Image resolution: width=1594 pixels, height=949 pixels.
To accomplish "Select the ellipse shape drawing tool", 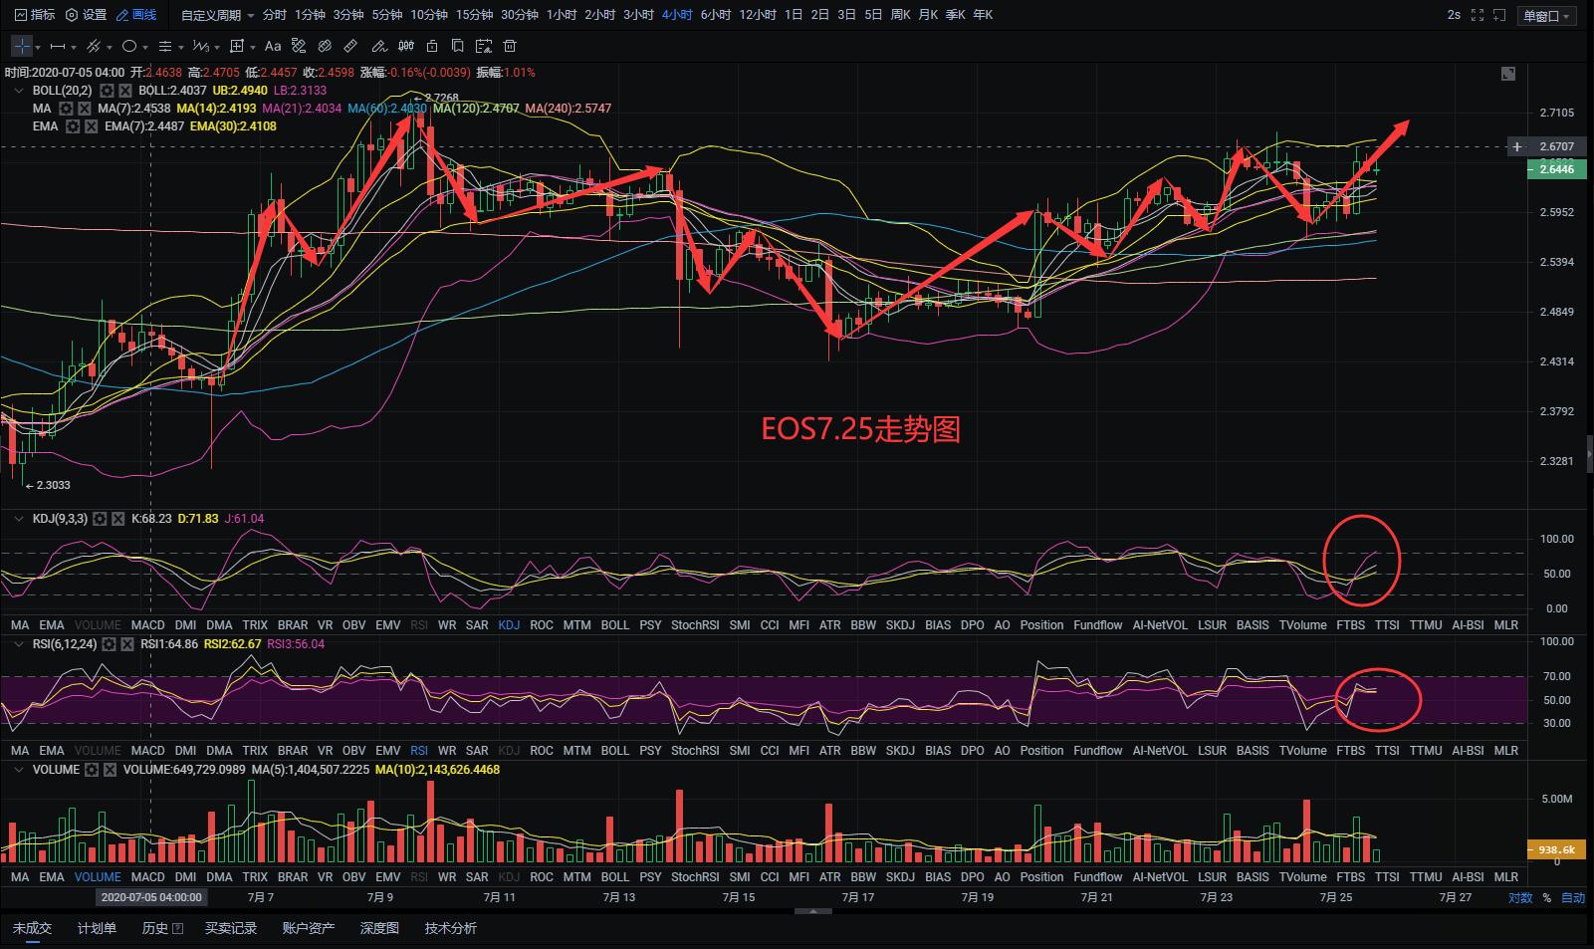I will pos(128,46).
